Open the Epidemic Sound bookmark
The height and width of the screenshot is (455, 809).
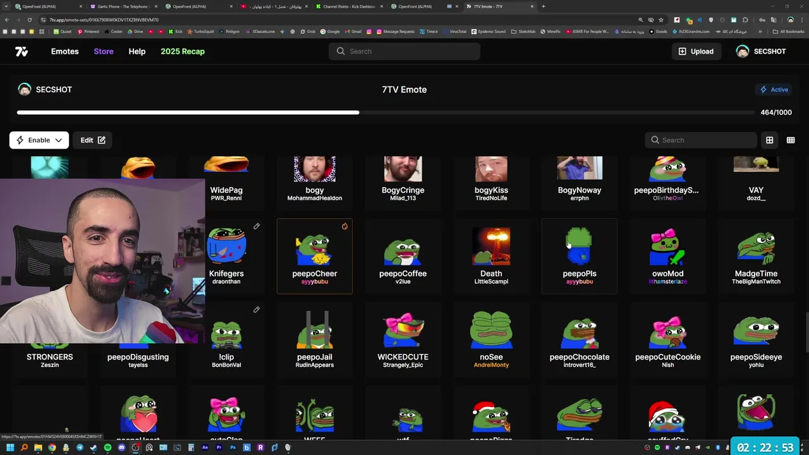[489, 31]
